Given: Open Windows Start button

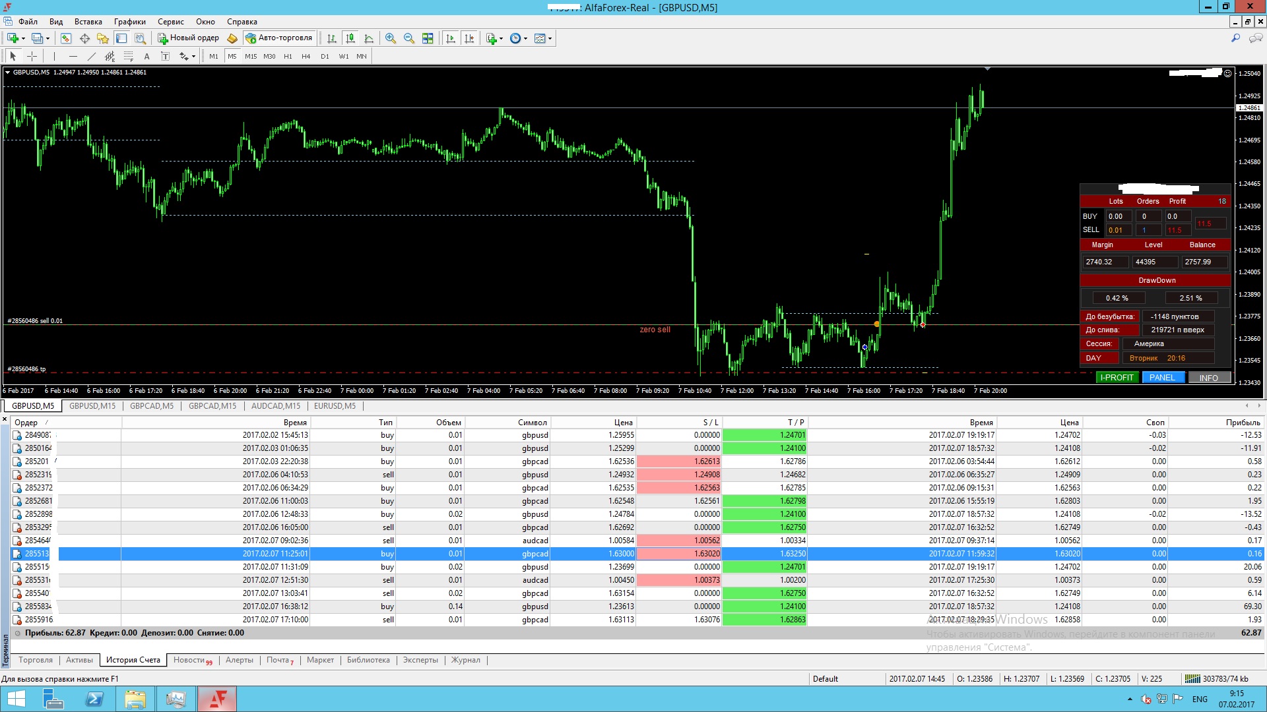Looking at the screenshot, I should point(16,699).
